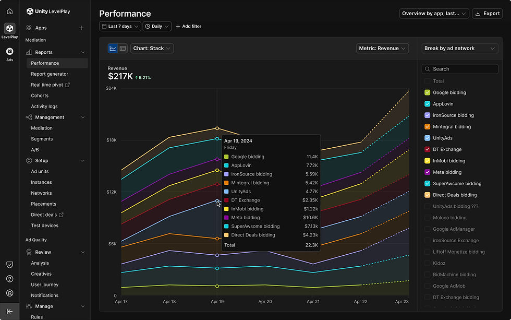The height and width of the screenshot is (320, 511).
Task: Check the Total checkbox
Action: point(427,81)
